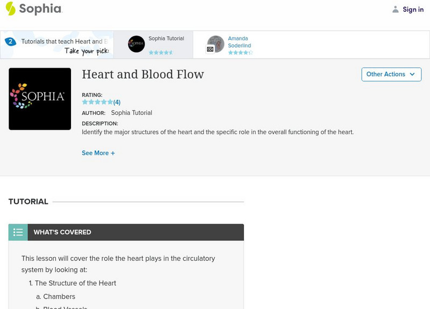This screenshot has height=309, width=430.
Task: Click the Sophia tutorial thumbnail image
Action: pos(40,99)
